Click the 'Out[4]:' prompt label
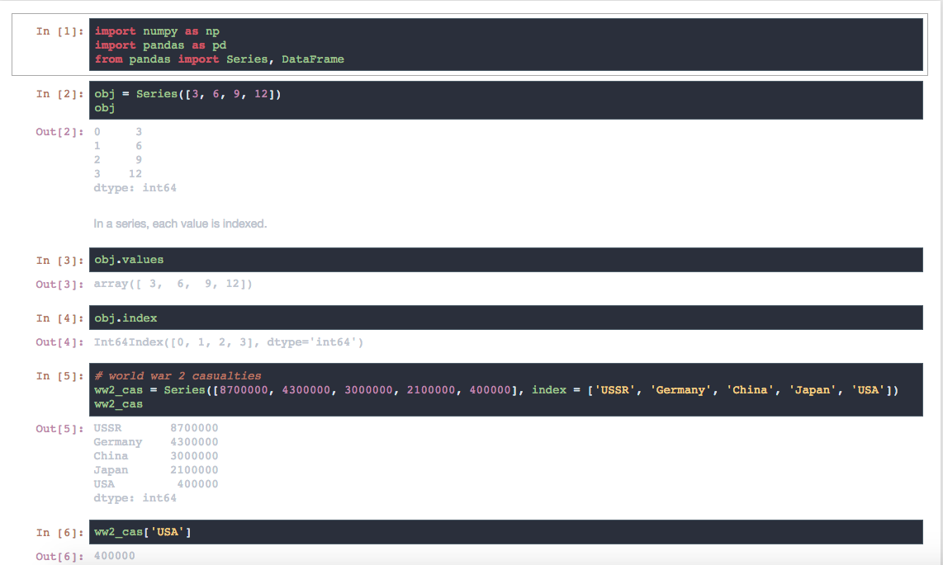The image size is (943, 565). tap(59, 342)
